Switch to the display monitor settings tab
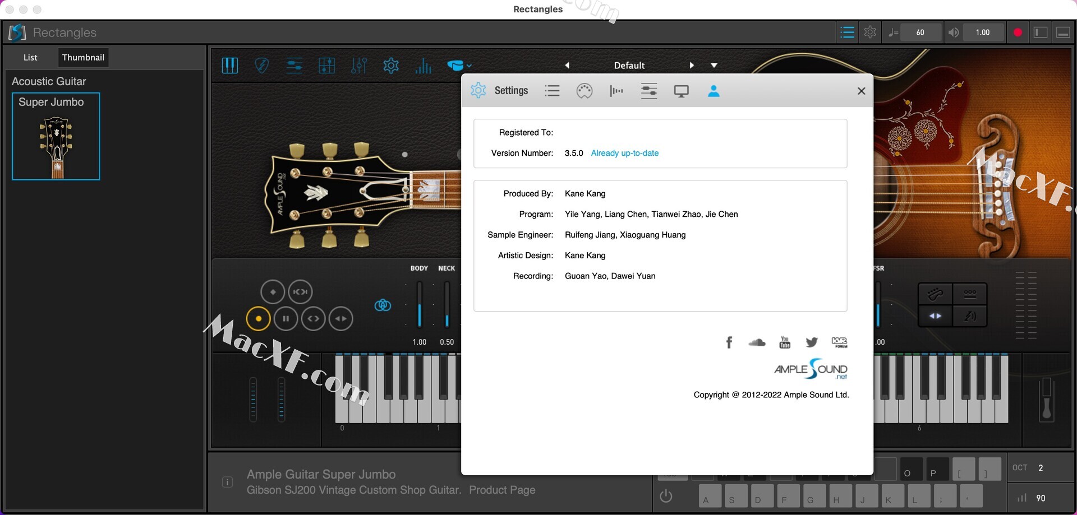 [681, 91]
